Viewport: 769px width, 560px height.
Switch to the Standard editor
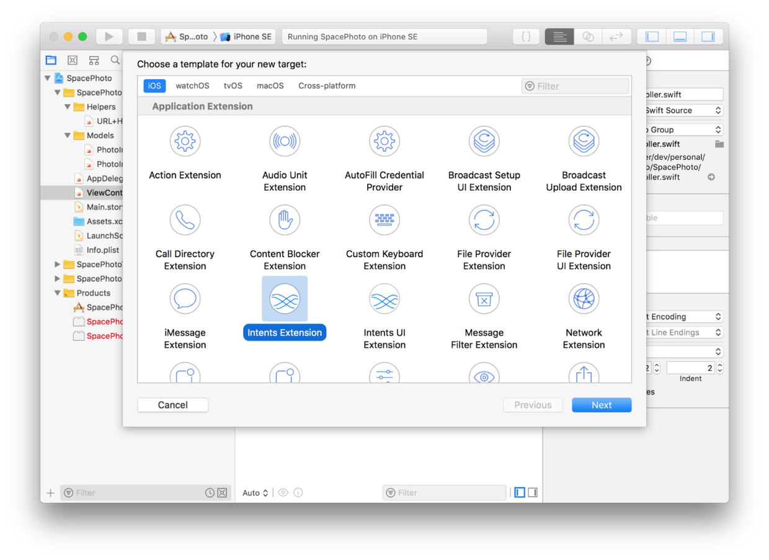pyautogui.click(x=559, y=37)
